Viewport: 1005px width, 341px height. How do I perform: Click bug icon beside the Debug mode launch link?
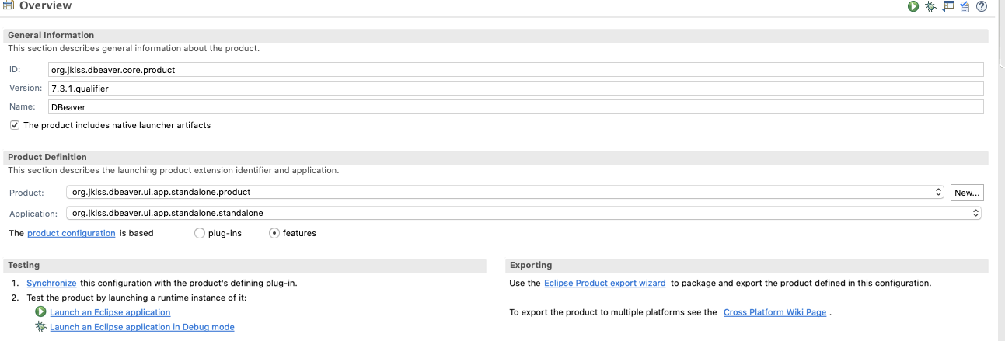tap(40, 327)
